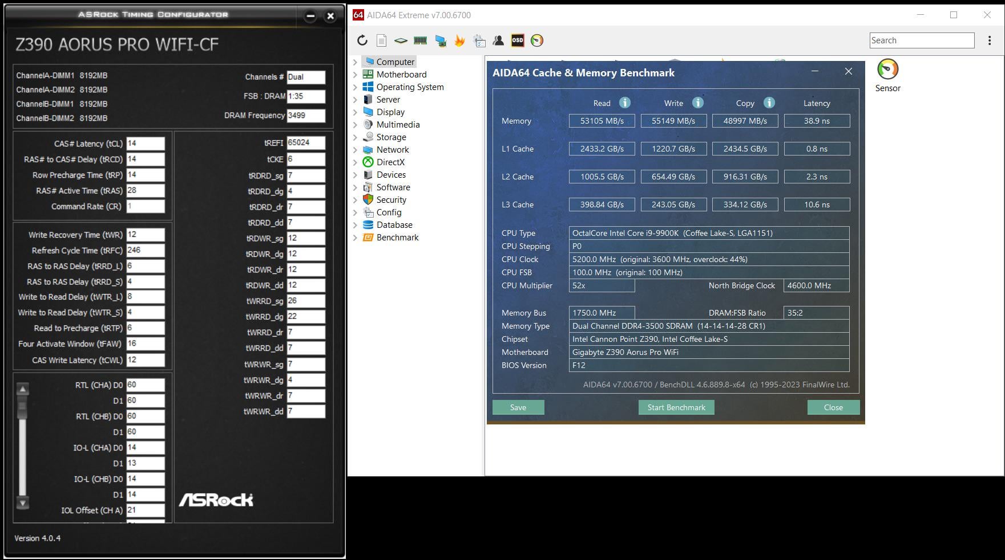
Task: Expand the Motherboard tree node
Action: coord(355,75)
